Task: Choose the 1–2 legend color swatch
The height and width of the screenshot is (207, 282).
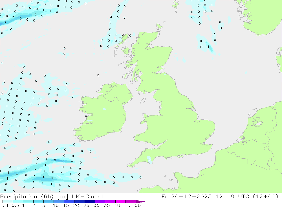Action: click(28, 201)
